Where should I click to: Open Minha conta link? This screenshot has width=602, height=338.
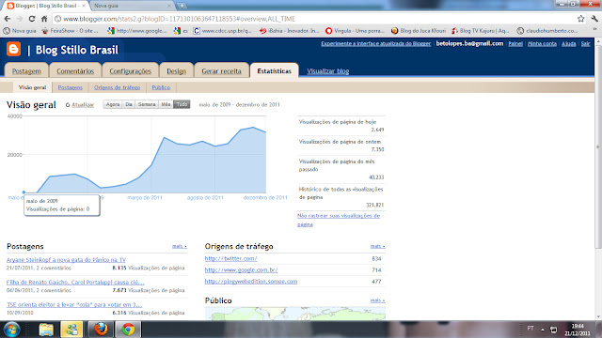point(542,44)
